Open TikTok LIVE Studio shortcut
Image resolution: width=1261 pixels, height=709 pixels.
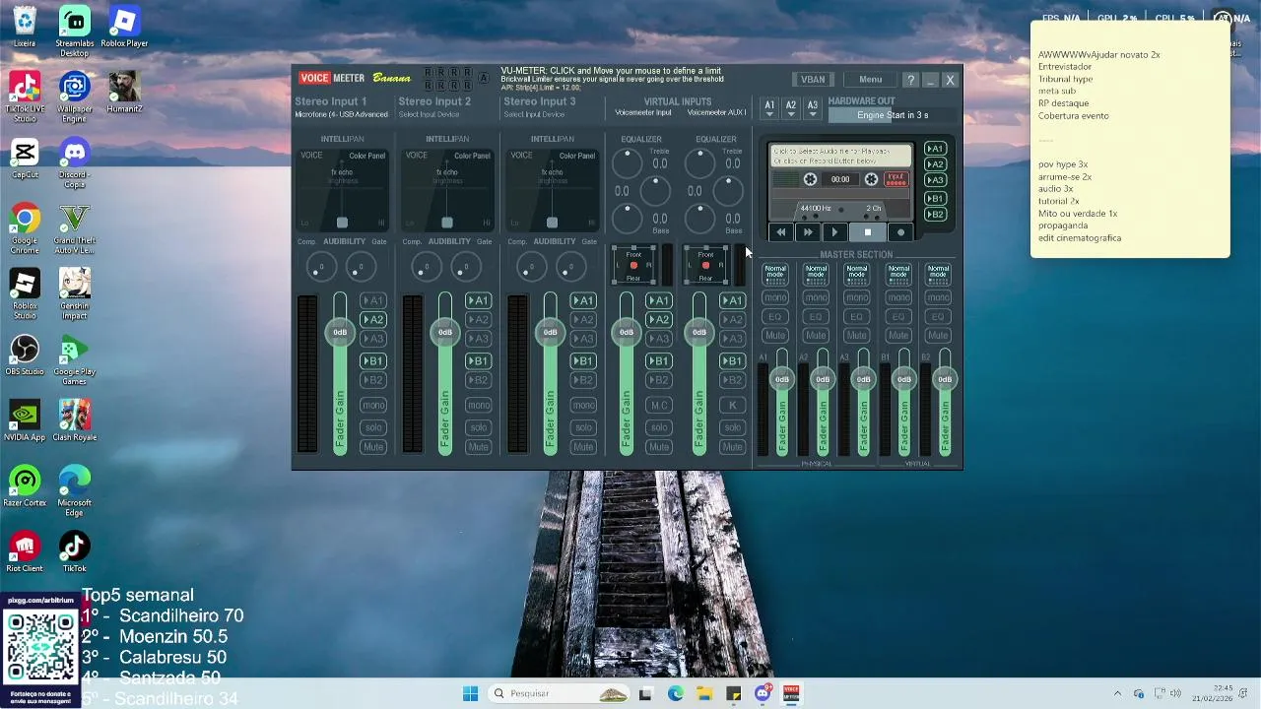coord(25,97)
